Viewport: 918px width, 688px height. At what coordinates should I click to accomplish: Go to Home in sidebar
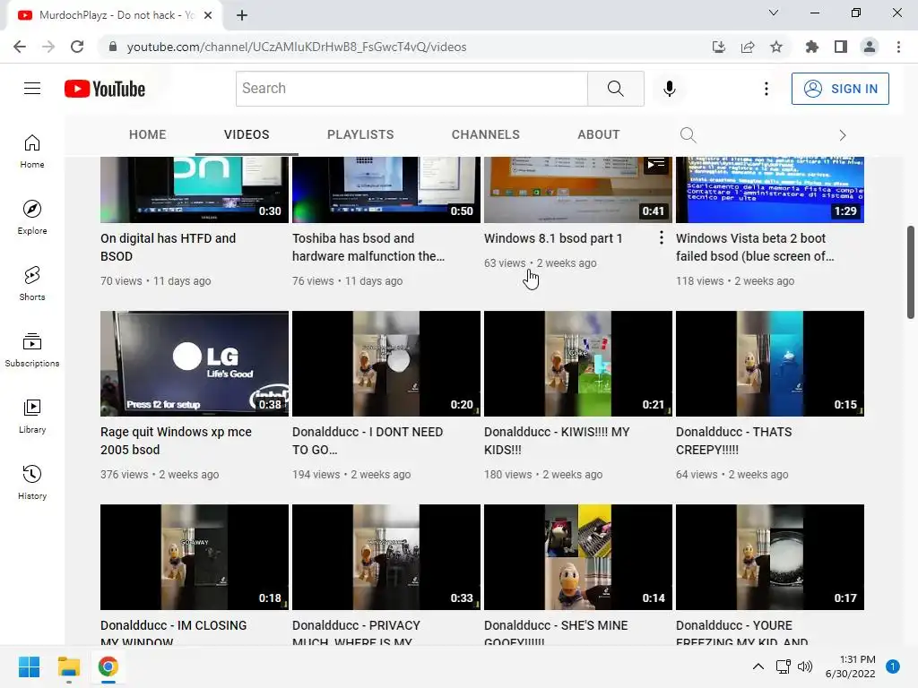[32, 151]
